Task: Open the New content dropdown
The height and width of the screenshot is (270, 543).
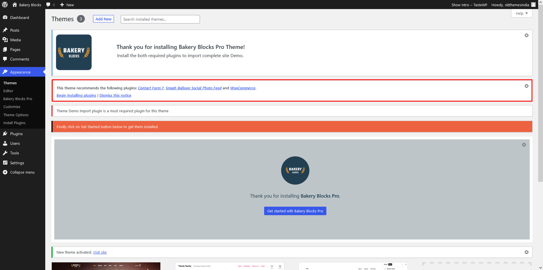Action: (67, 5)
